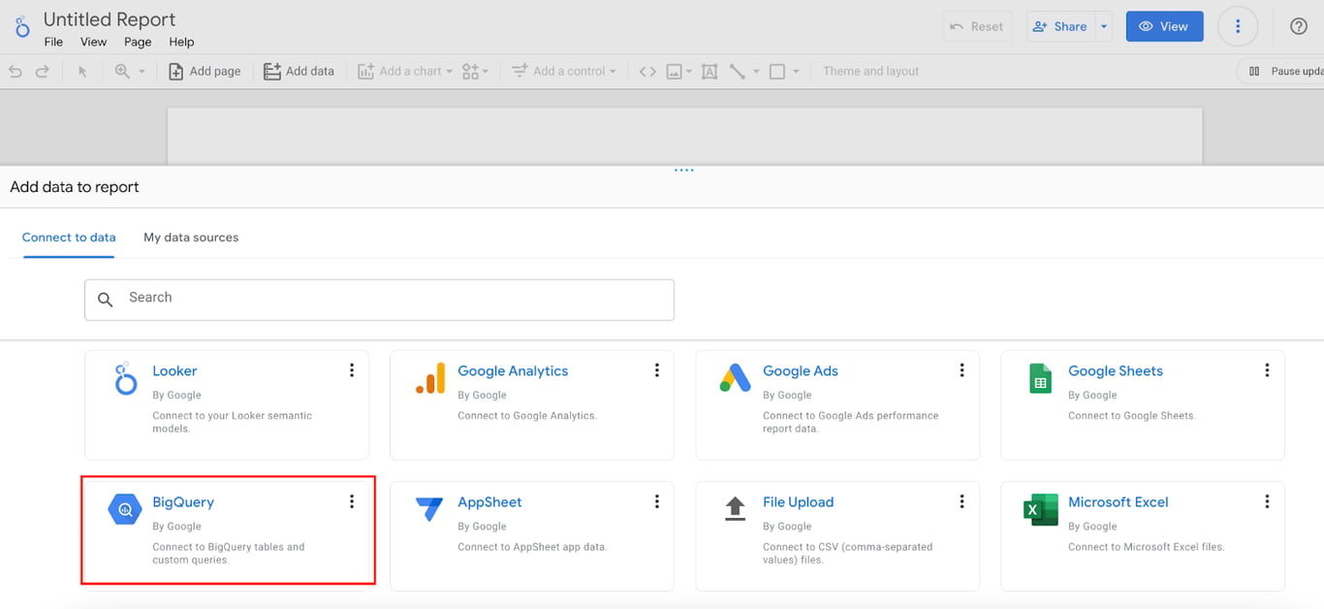The height and width of the screenshot is (609, 1324).
Task: Click the Share button
Action: [1060, 26]
